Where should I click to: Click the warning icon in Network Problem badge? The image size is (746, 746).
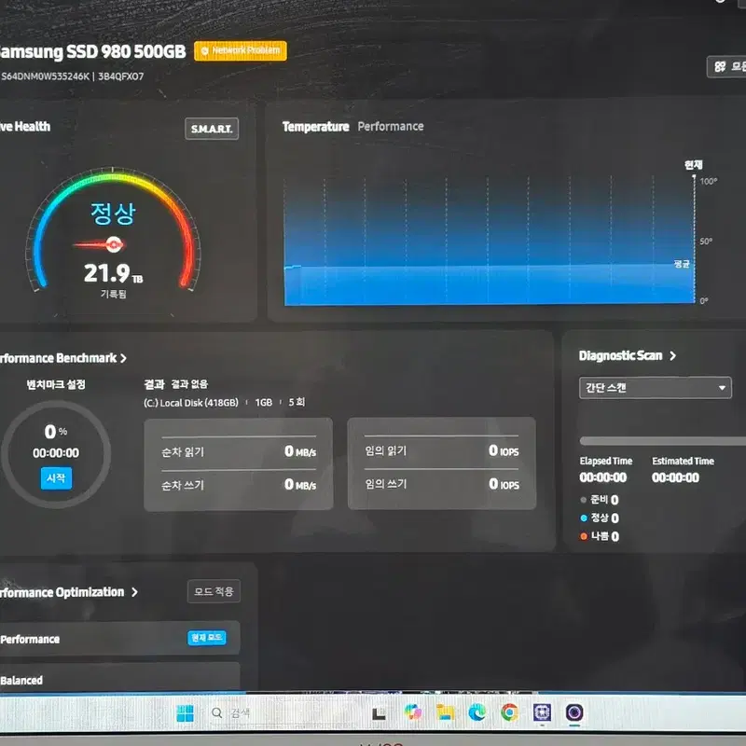pos(204,51)
